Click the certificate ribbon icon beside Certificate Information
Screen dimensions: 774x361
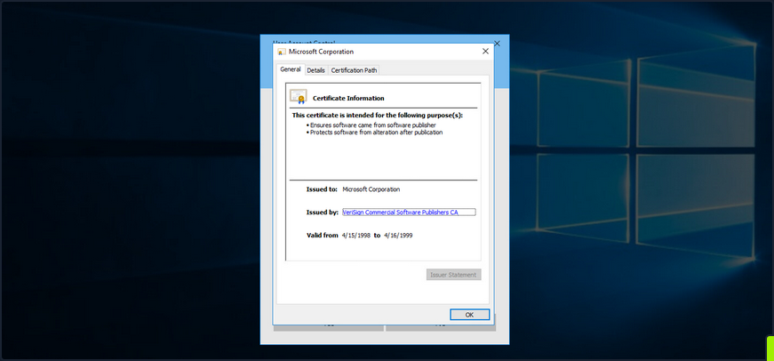click(x=299, y=96)
